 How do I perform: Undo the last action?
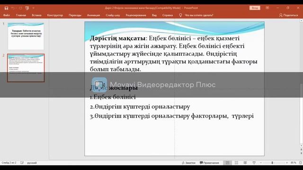click(x=13, y=8)
